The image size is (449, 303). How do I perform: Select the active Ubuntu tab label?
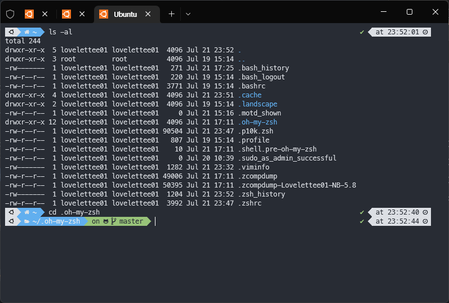pos(125,14)
